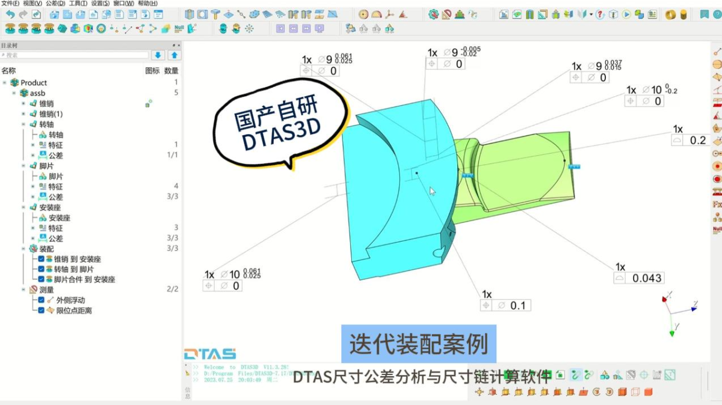Toggle 限位点距离 measurement checkbox
Image resolution: width=722 pixels, height=405 pixels.
click(x=41, y=311)
